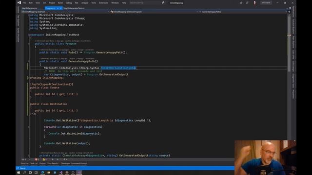This screenshot has height=175, width=312.
Task: Switch to the MapToReceiver.cs tab
Action: (29, 8)
